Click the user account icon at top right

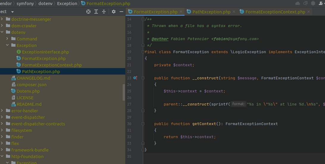click(x=321, y=3)
